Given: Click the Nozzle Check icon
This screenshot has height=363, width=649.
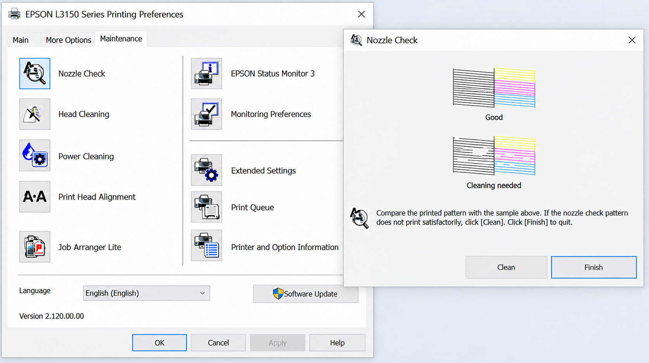Looking at the screenshot, I should (35, 73).
